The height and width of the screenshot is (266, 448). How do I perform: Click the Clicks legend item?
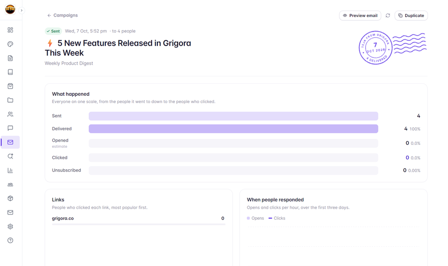coord(277,218)
